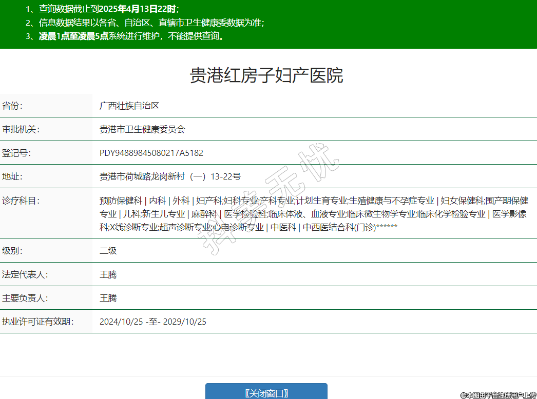Click the 诊疗科目 row label
The width and height of the screenshot is (537, 399).
[21, 201]
